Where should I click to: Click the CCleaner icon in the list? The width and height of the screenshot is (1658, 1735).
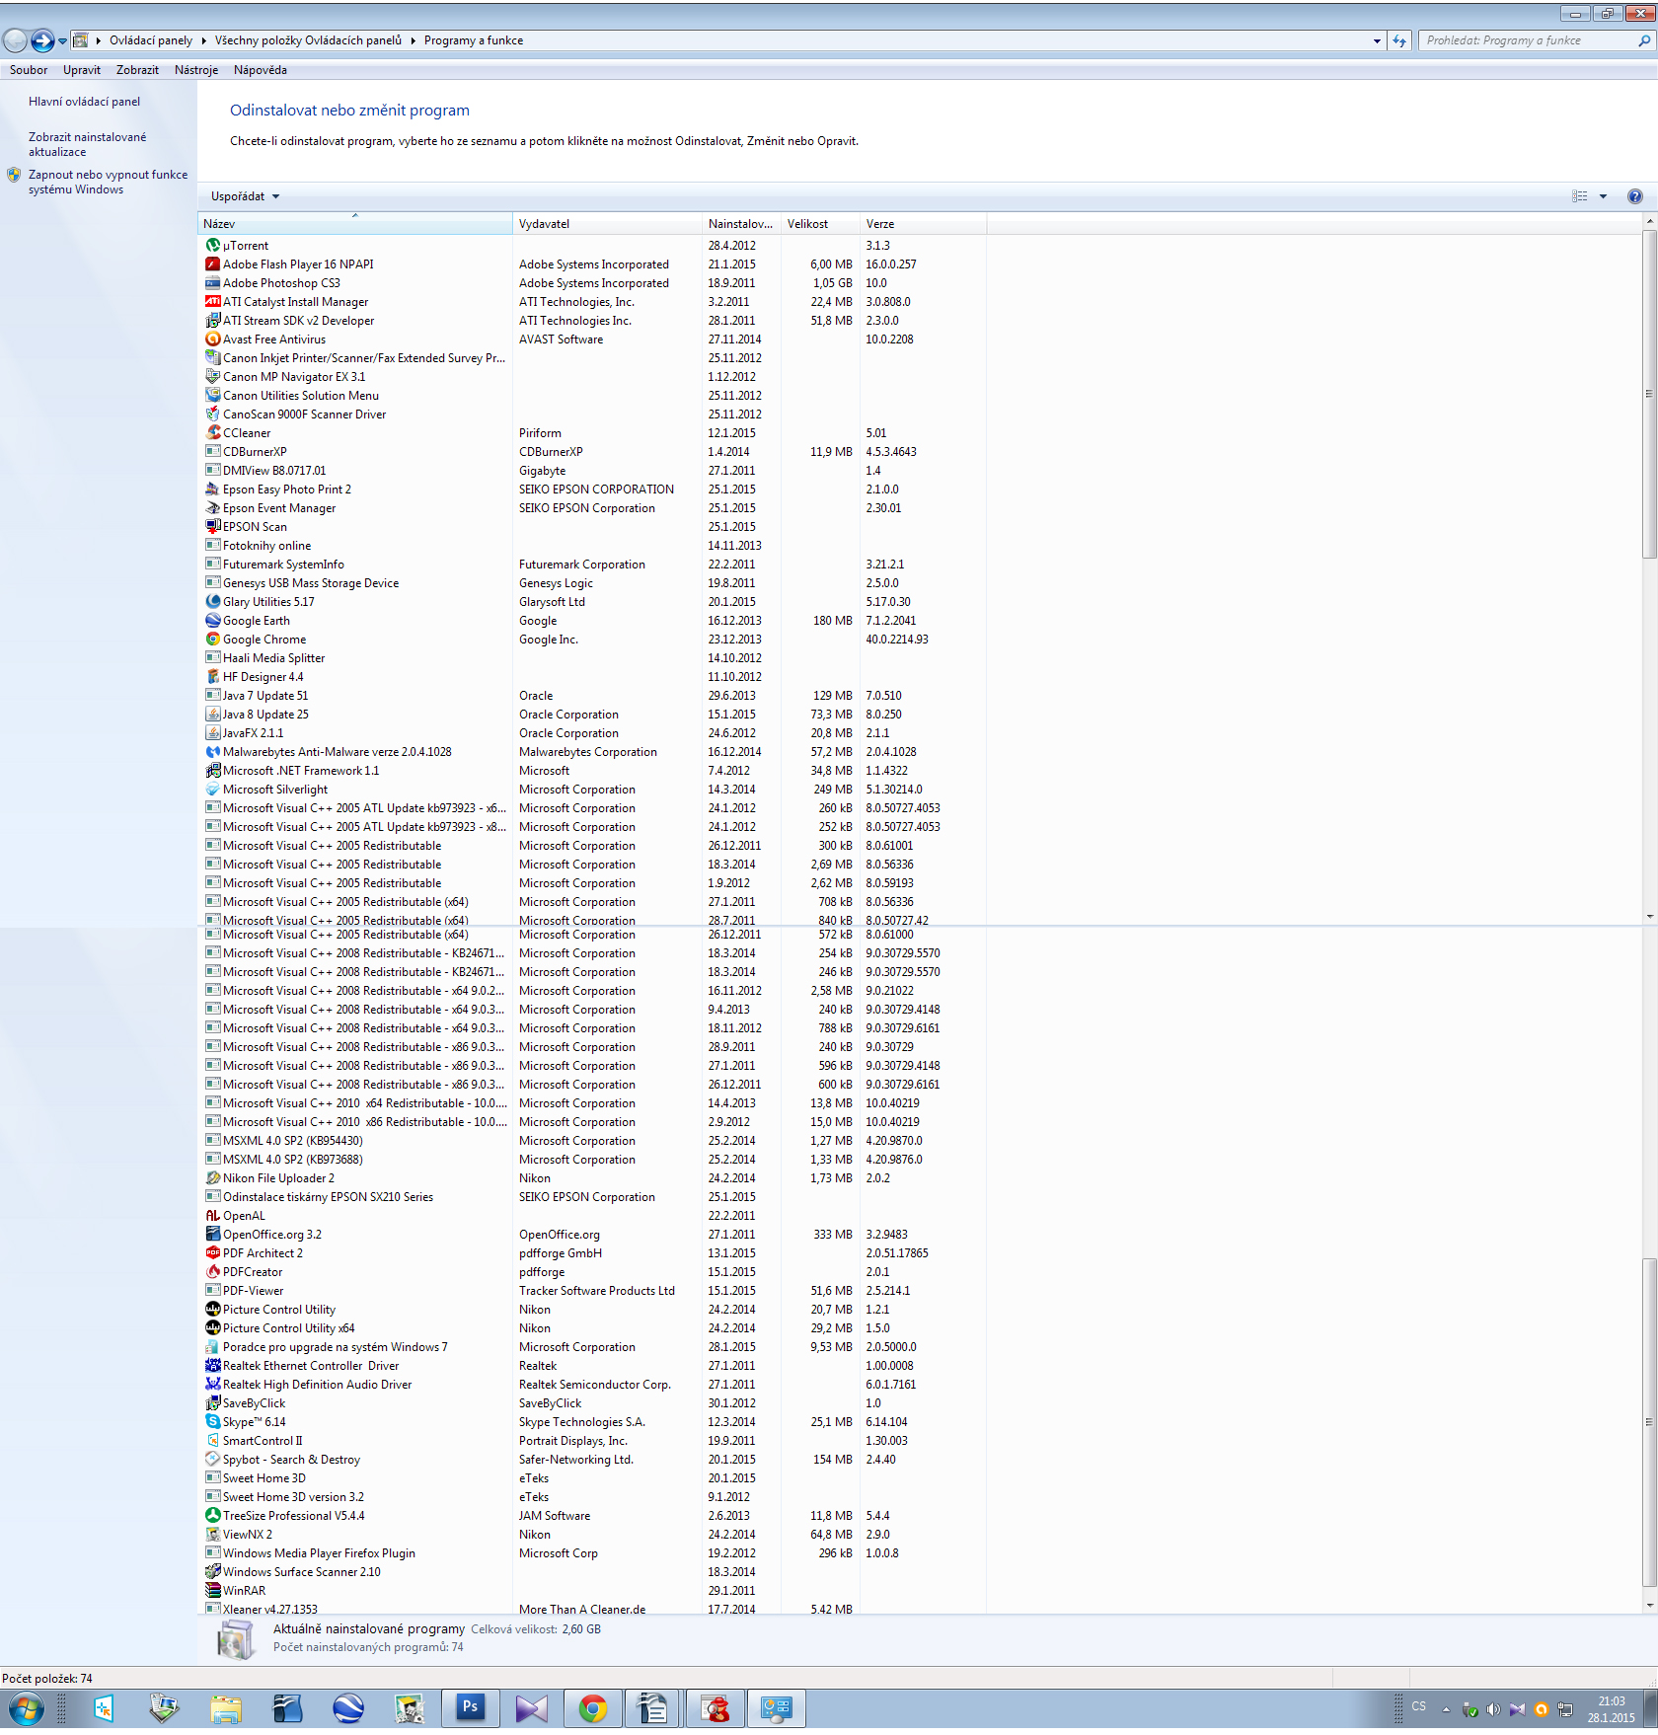(x=212, y=433)
